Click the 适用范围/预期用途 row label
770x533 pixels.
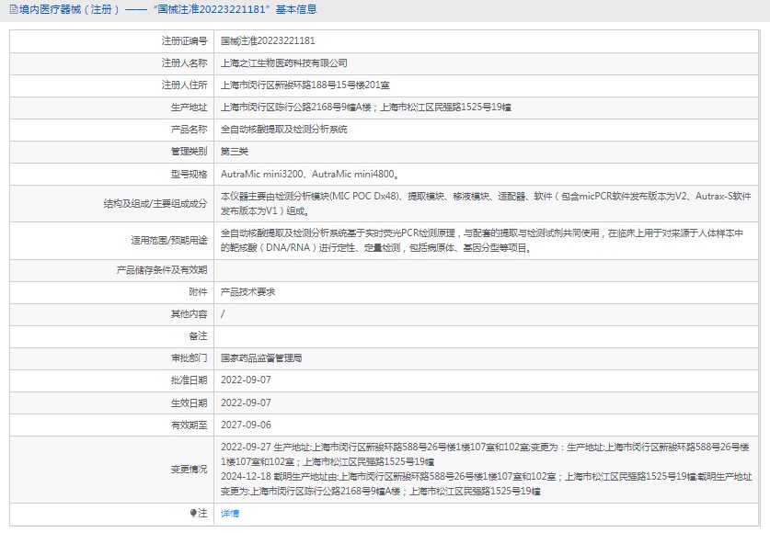170,240
